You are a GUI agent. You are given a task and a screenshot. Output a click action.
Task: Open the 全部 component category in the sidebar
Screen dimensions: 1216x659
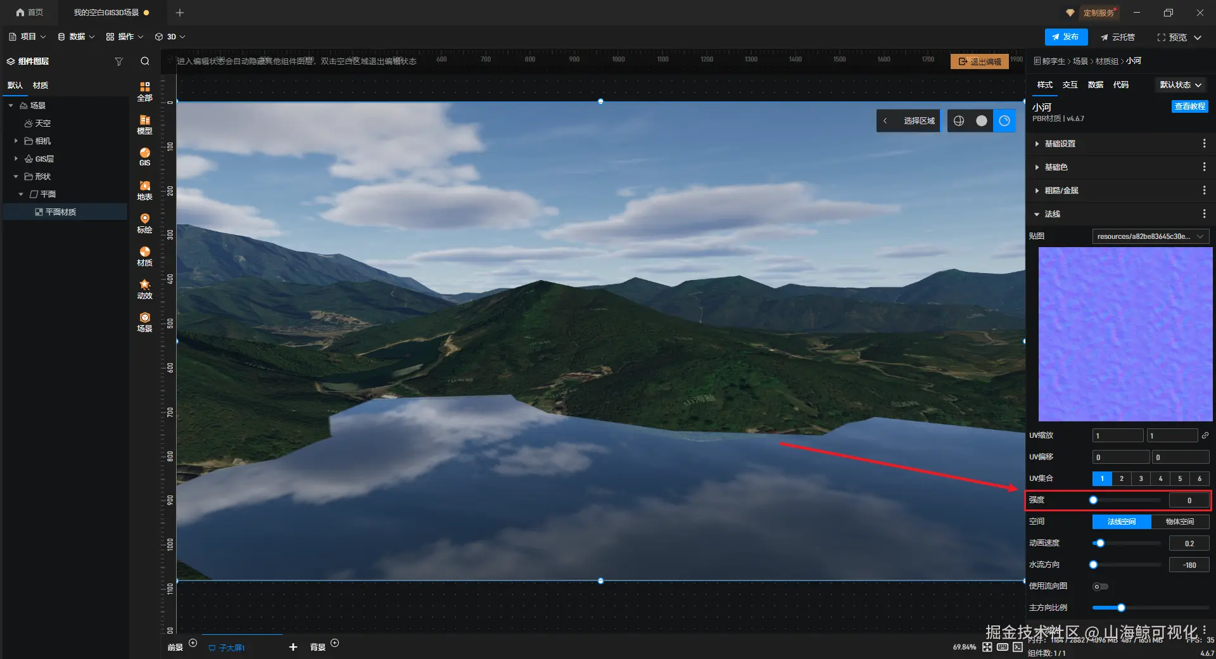coord(145,91)
